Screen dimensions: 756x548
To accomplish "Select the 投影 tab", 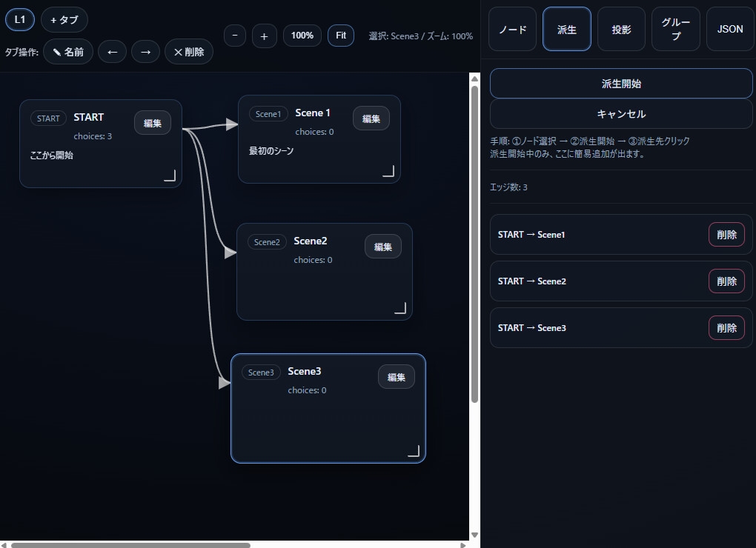I will tap(621, 30).
